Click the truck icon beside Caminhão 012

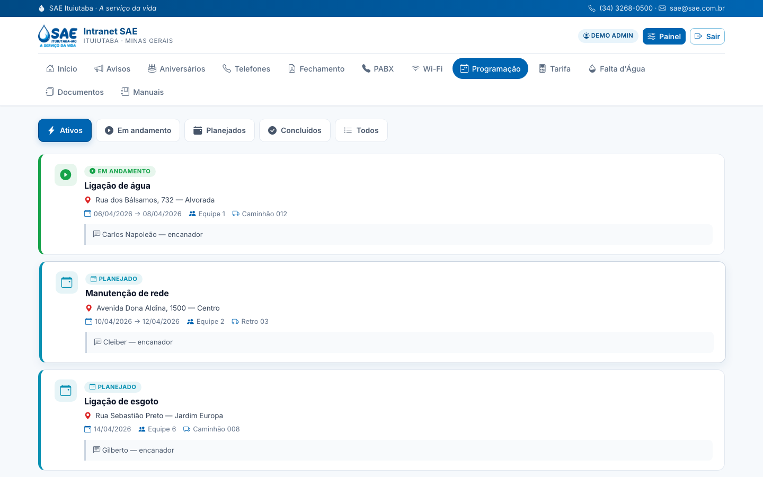[236, 214]
